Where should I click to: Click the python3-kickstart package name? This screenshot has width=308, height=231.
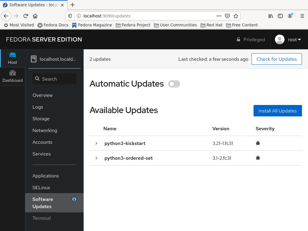tap(125, 143)
